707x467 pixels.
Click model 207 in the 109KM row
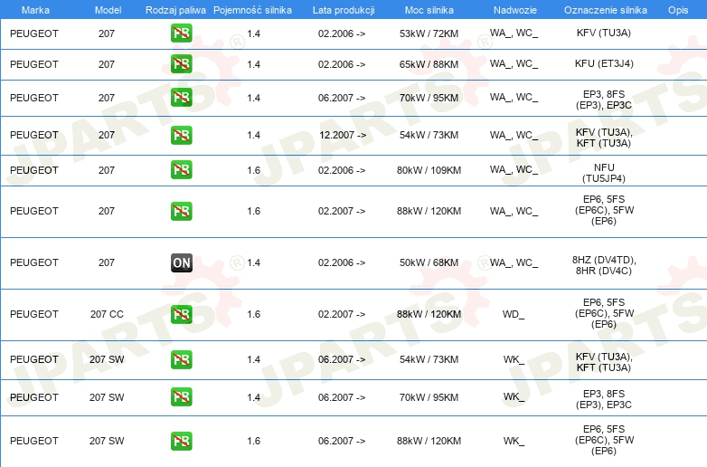pyautogui.click(x=107, y=170)
